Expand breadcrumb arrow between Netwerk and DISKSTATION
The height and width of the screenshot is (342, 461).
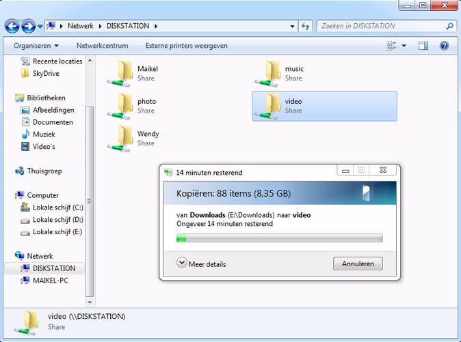click(x=100, y=26)
